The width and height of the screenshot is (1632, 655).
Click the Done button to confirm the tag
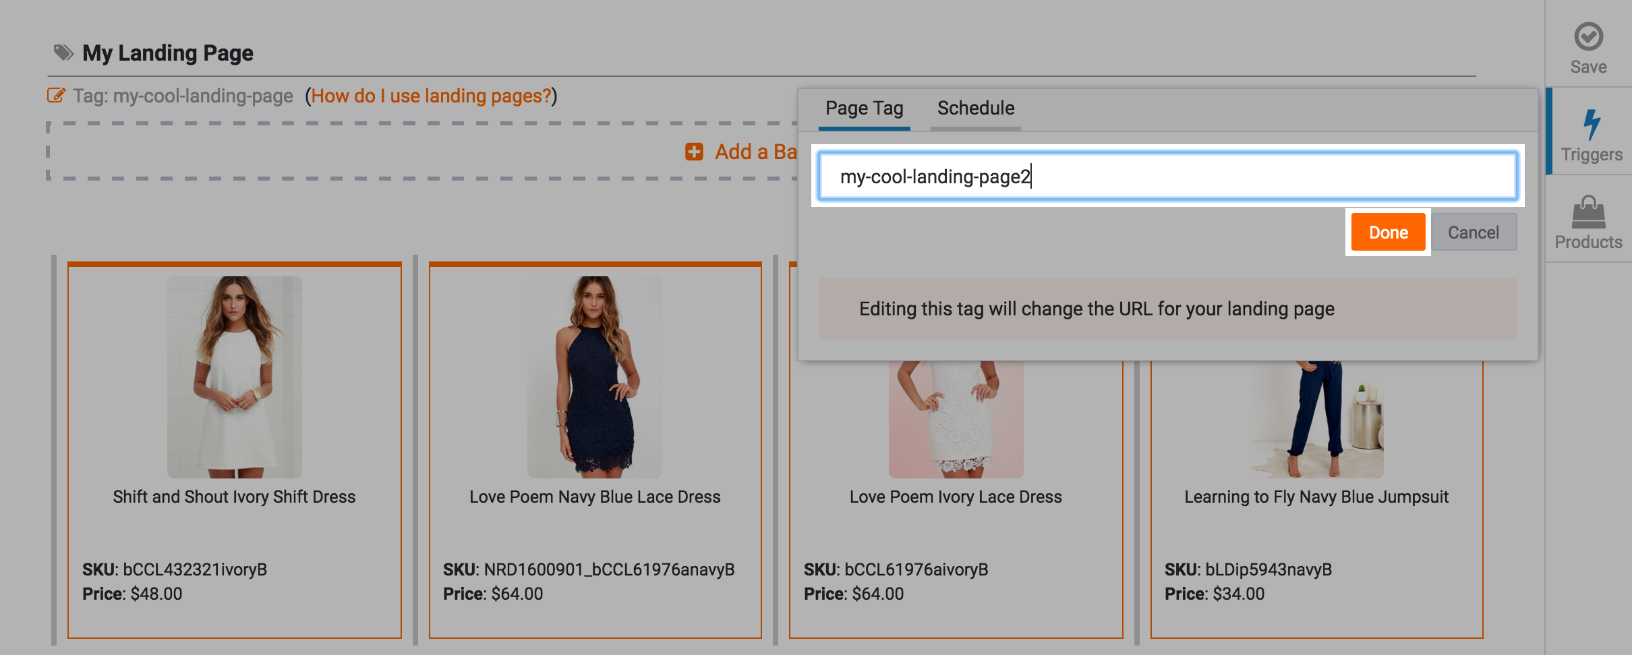point(1389,232)
